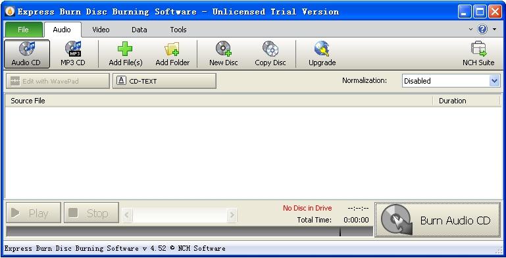The width and height of the screenshot is (506, 258).
Task: Open the dropdown arrow beside the Help icon
Action: (494, 30)
